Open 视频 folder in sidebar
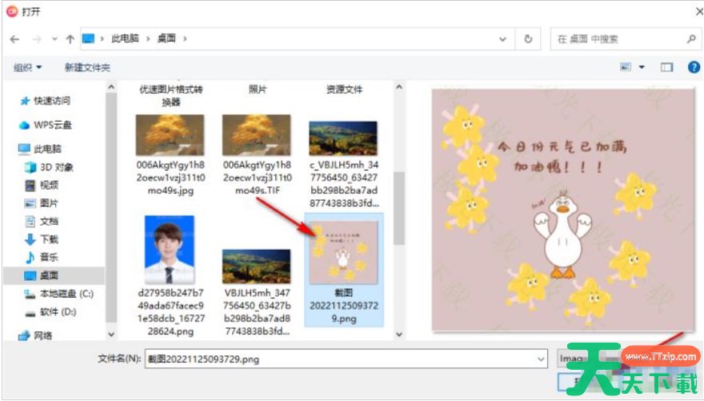 tap(49, 185)
